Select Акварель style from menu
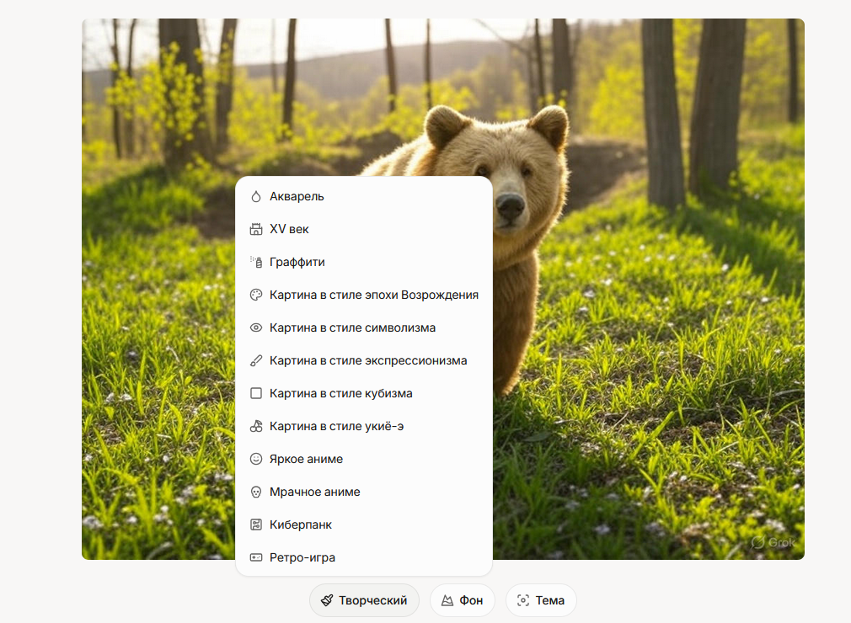851x623 pixels. coord(364,196)
